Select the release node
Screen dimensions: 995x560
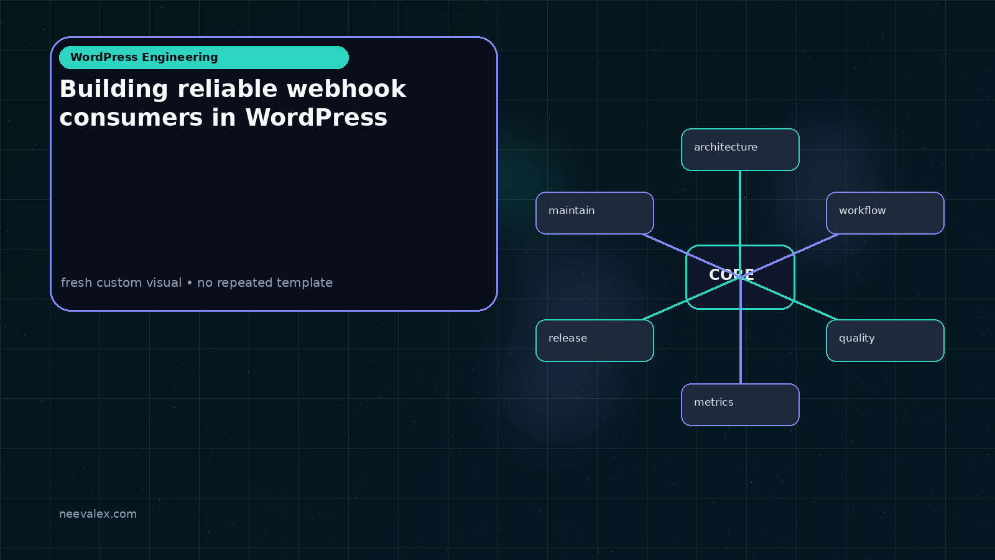point(595,340)
